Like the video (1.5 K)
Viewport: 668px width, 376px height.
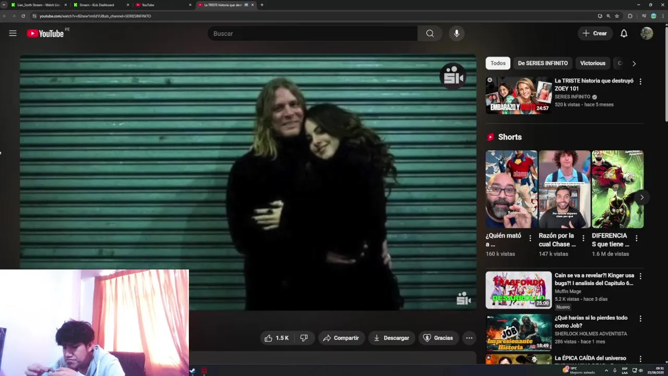277,338
